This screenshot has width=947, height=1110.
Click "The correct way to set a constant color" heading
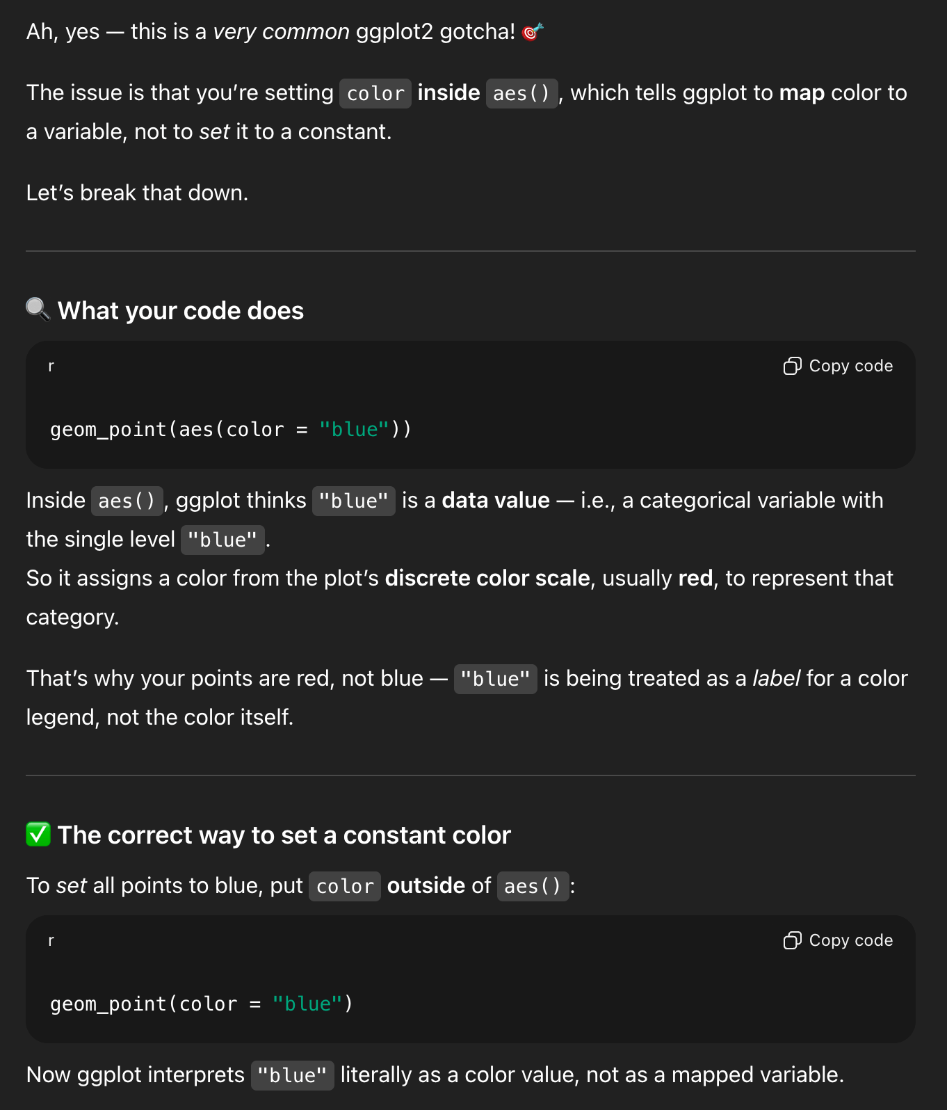coord(284,835)
